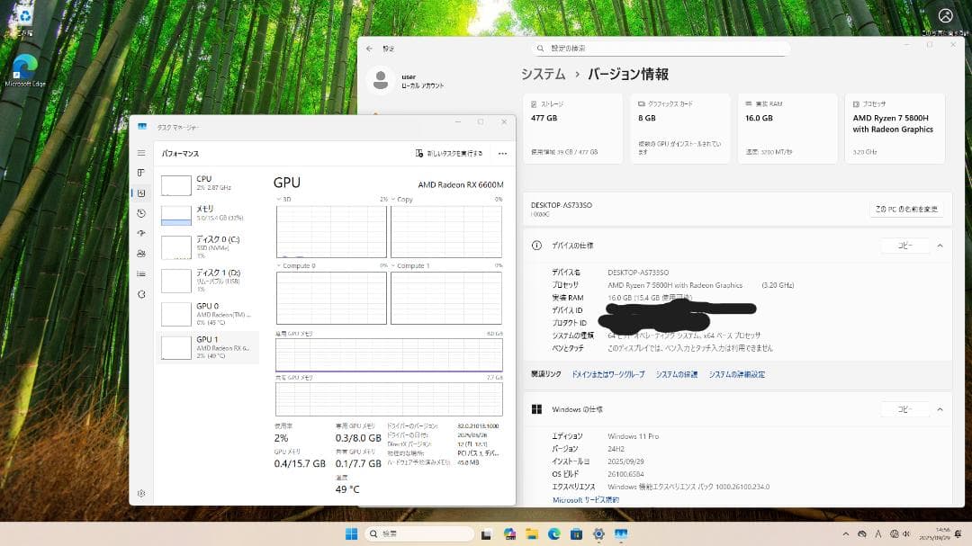
Task: Open the three-dot menu in Task Manager
Action: pyautogui.click(x=504, y=153)
